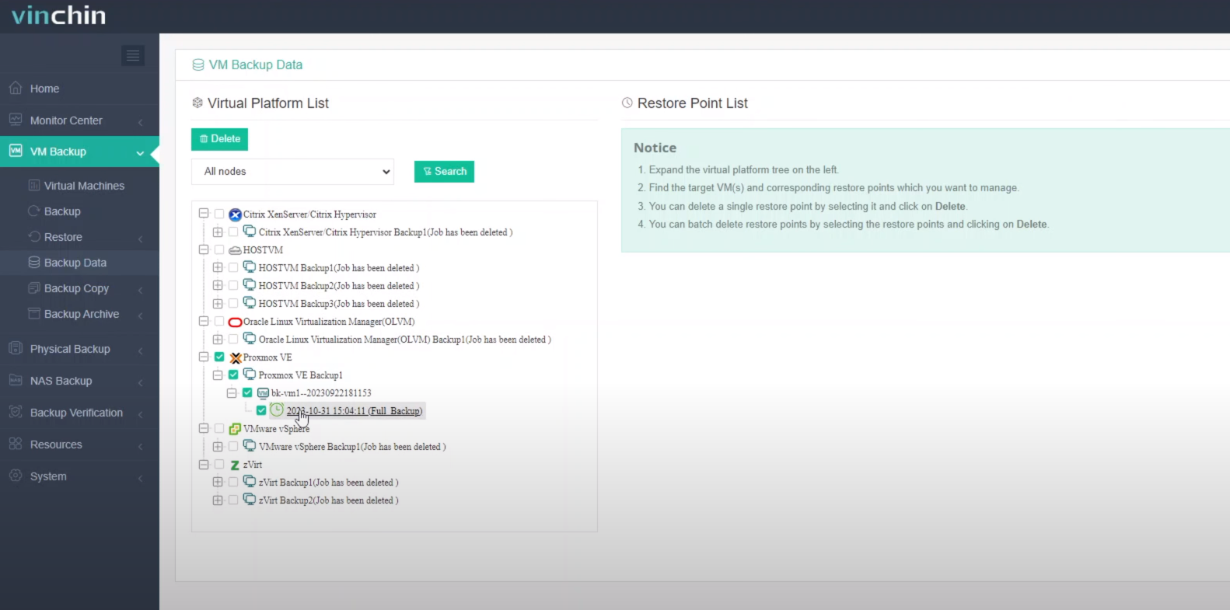
Task: Check the HOSTVM Backup1 checkbox
Action: pyautogui.click(x=233, y=267)
